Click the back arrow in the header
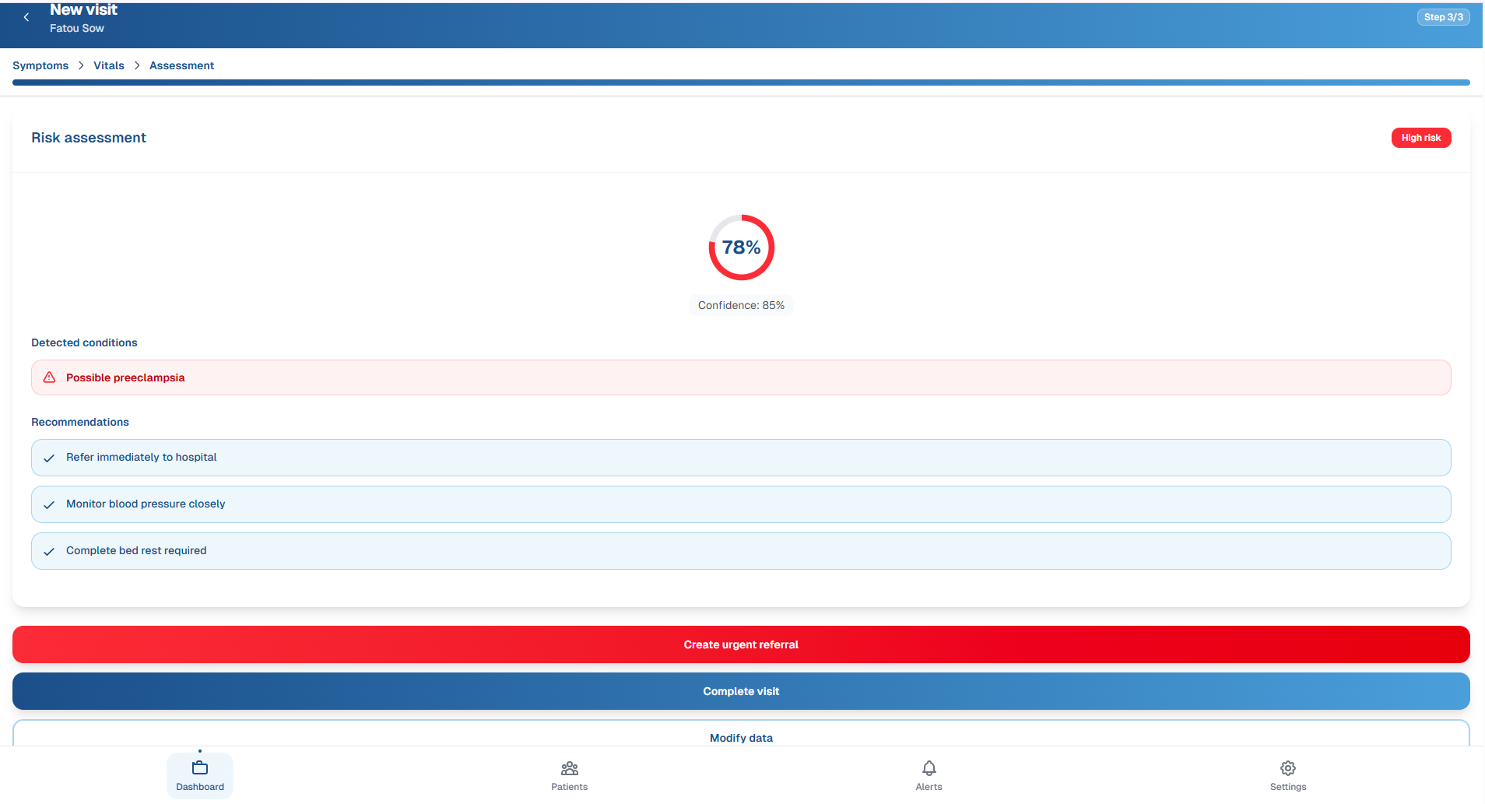1485x804 pixels. pos(26,16)
